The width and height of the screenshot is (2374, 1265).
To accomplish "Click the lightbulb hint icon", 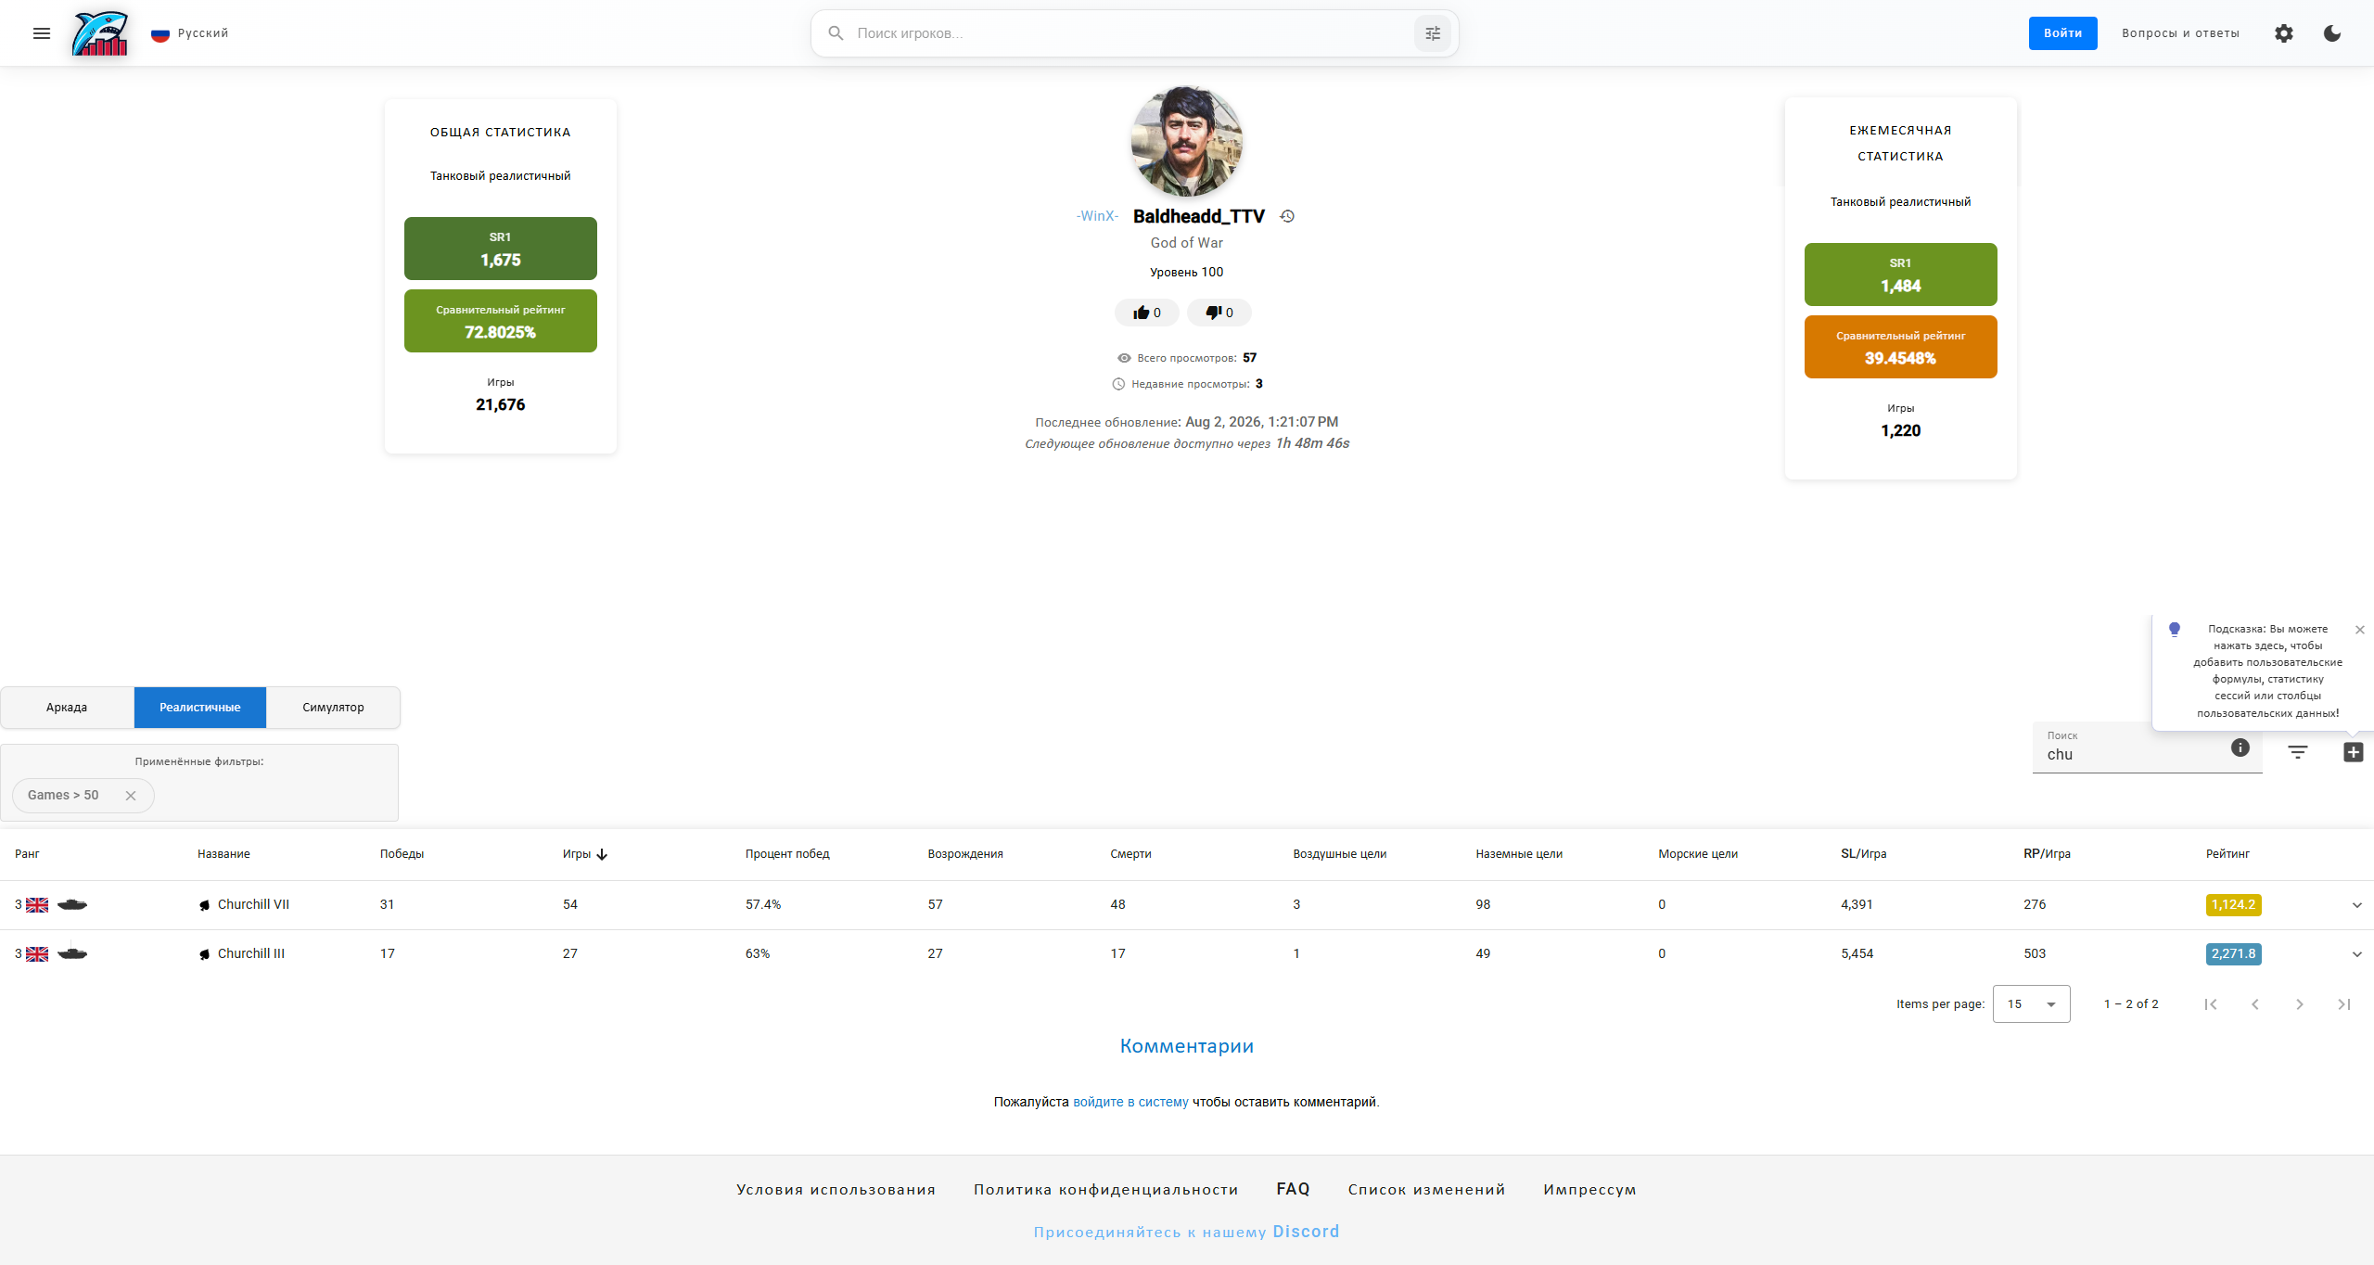I will [2175, 630].
